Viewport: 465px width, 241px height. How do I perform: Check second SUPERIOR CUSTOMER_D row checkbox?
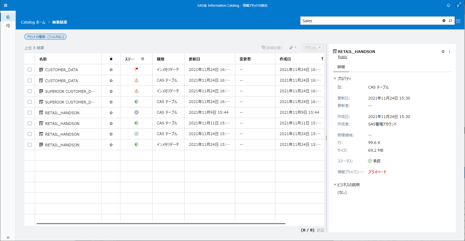(30, 102)
